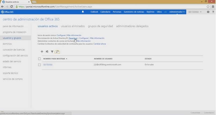Switch to administradores delegados tab
The width and height of the screenshot is (216, 115).
132,26
